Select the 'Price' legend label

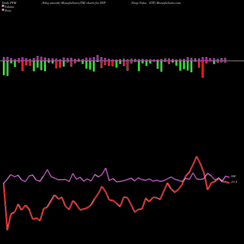8,11
